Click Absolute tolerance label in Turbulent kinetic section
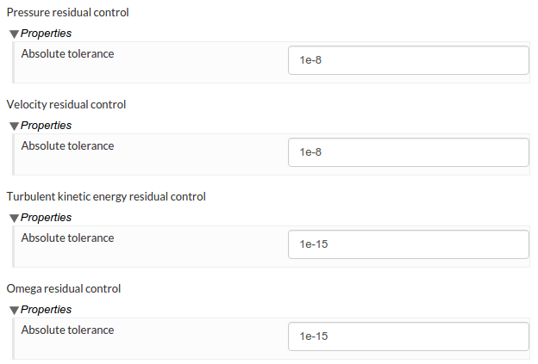538x364 pixels. point(67,238)
